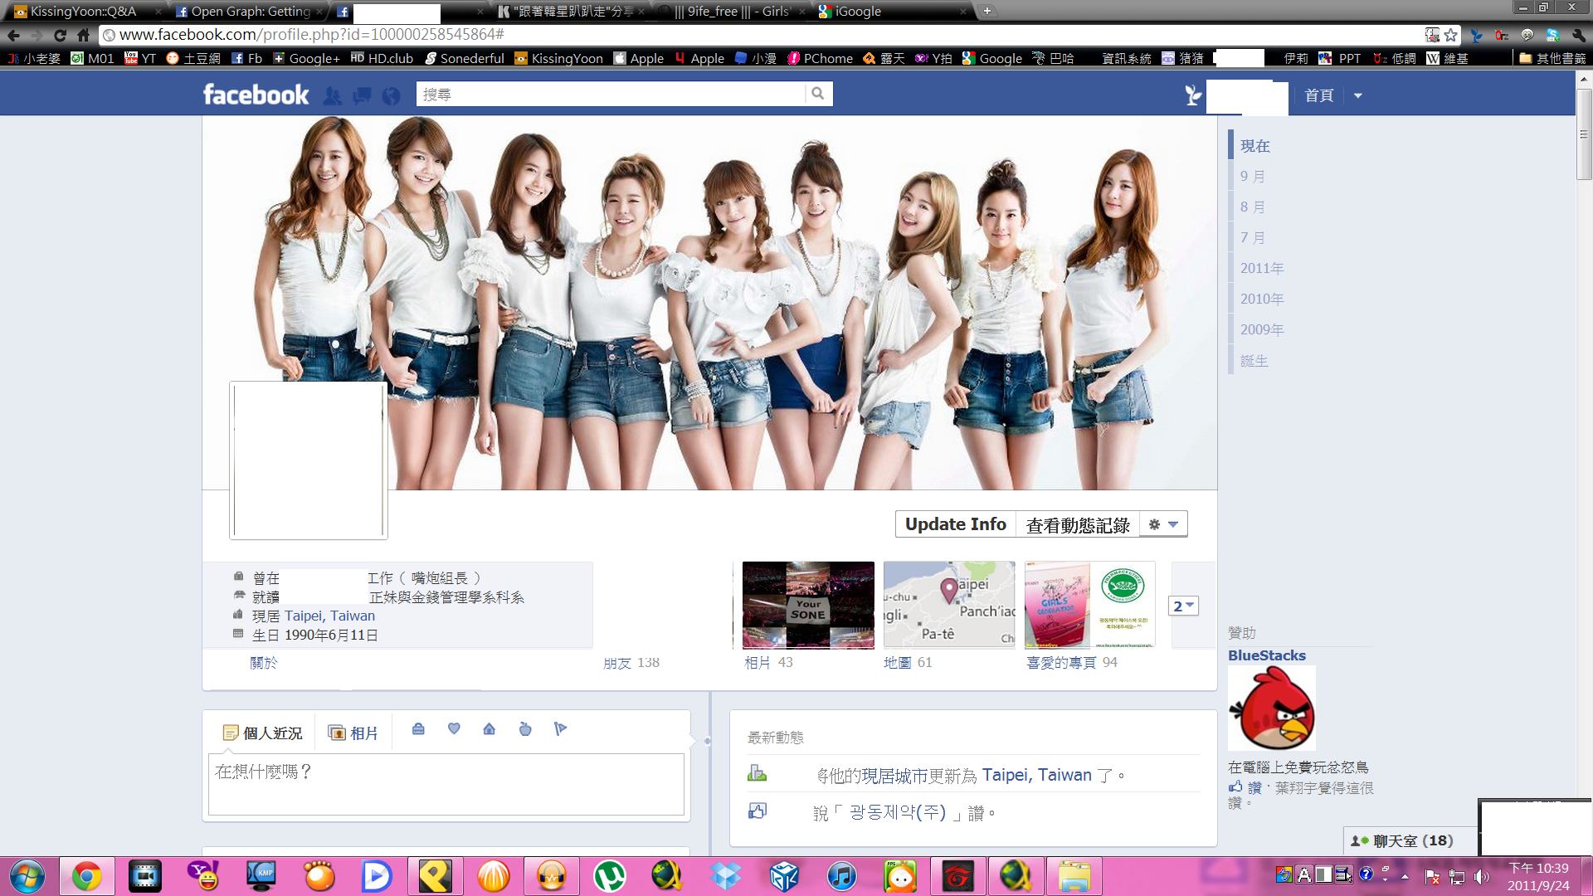Expand the account arrow next to 首頁

tap(1358, 96)
